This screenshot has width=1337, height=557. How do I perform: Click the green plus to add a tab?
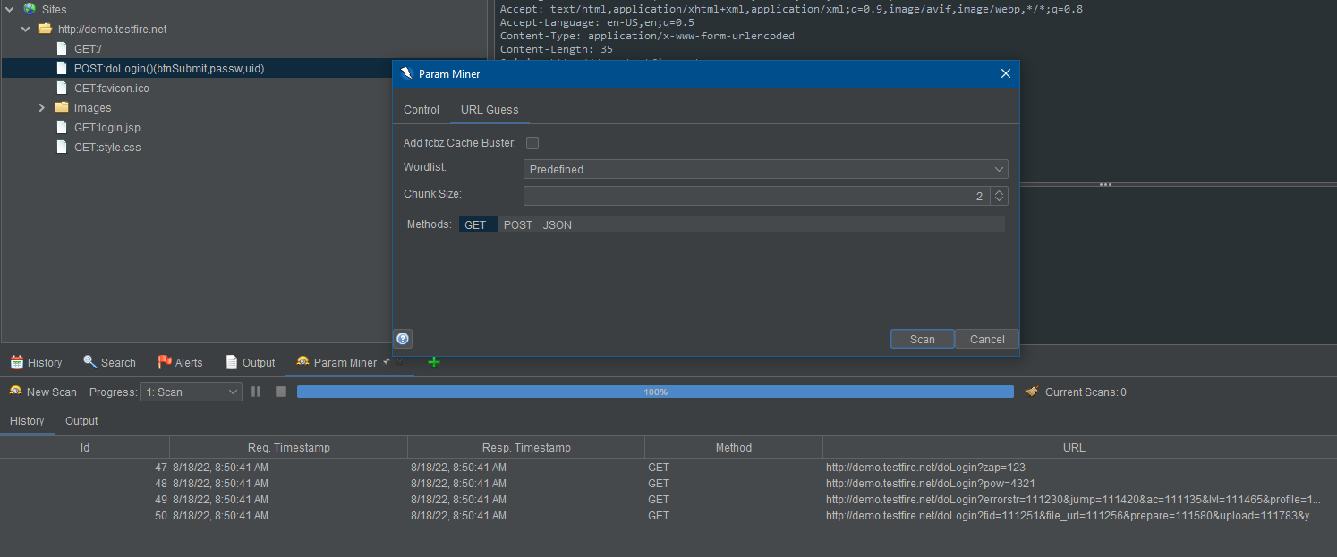pyautogui.click(x=434, y=362)
